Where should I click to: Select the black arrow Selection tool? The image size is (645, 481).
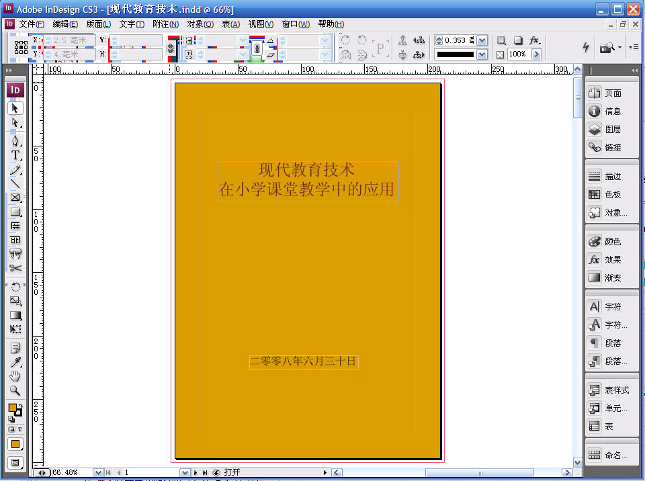[15, 108]
